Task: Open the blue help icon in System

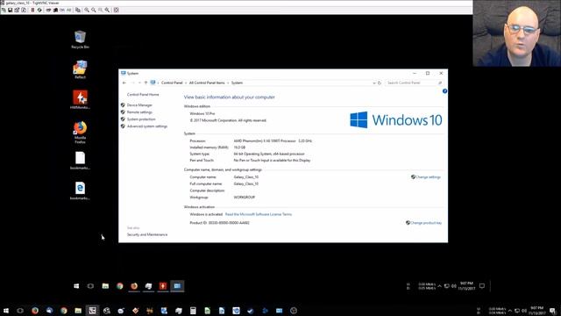Action: (444, 91)
